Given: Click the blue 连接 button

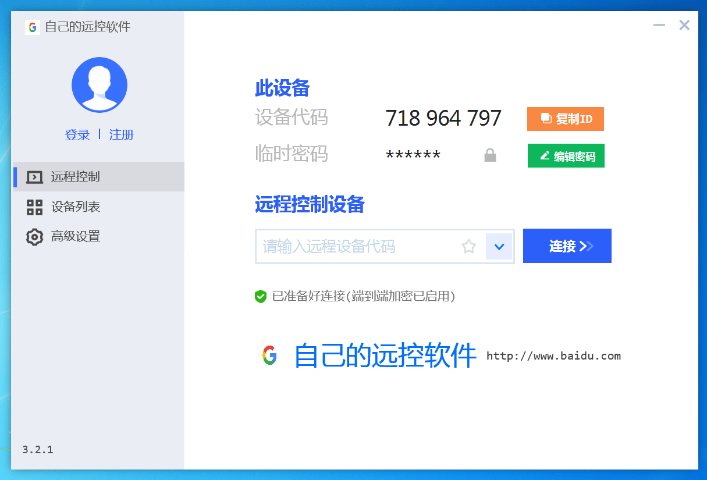Looking at the screenshot, I should point(567,246).
